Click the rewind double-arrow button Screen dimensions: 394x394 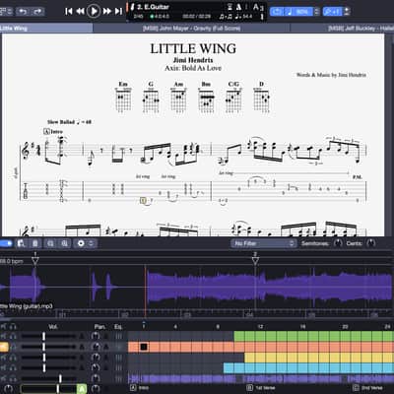tap(81, 12)
